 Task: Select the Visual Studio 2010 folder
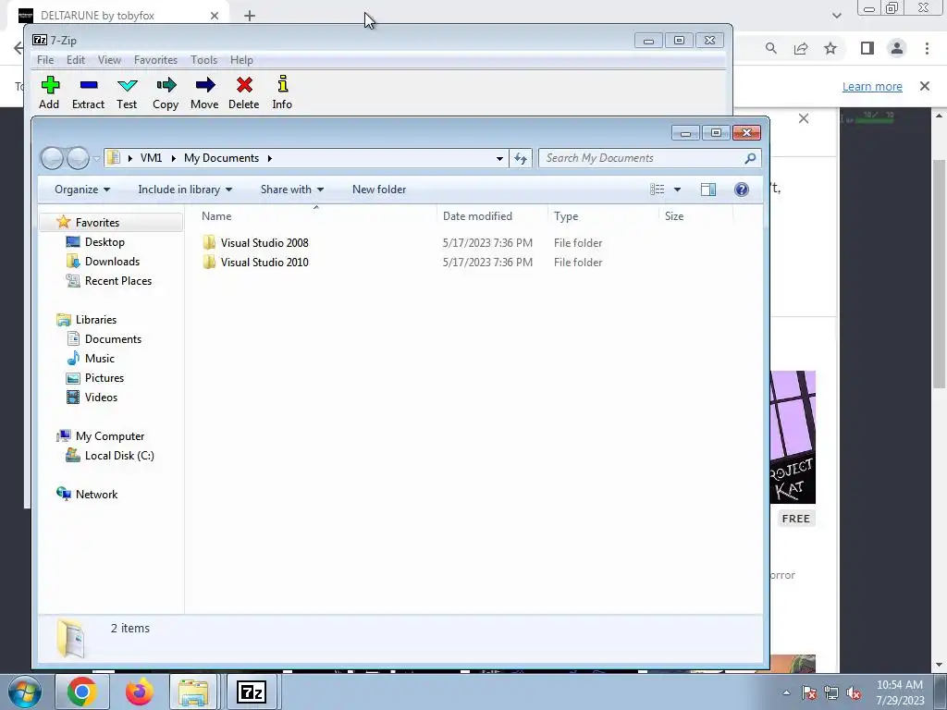pyautogui.click(x=264, y=262)
